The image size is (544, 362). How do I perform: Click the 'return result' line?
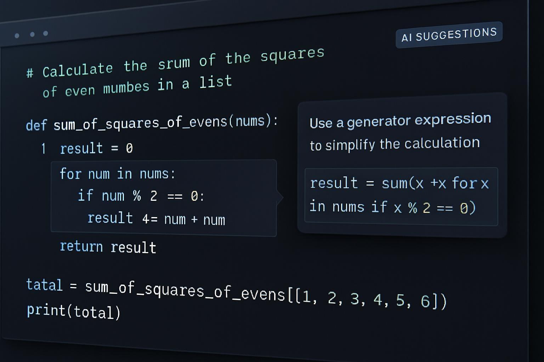coord(108,247)
